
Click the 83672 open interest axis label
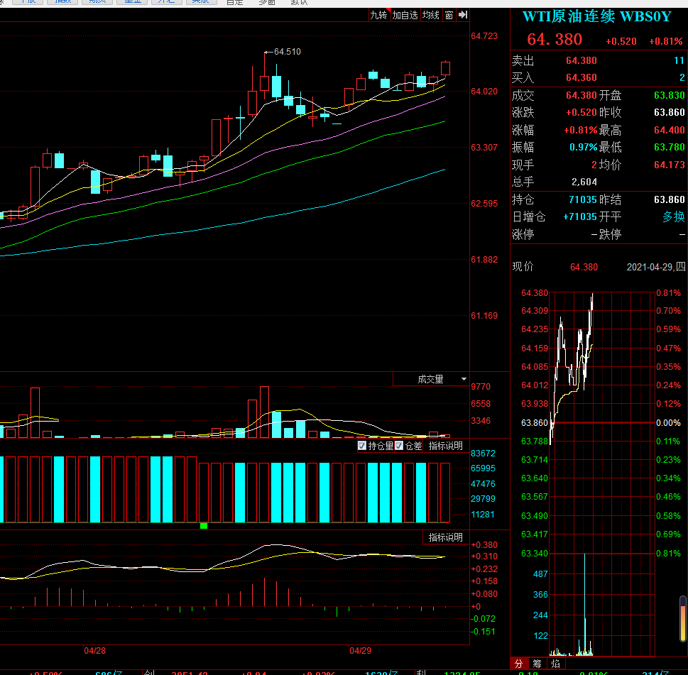click(x=483, y=453)
